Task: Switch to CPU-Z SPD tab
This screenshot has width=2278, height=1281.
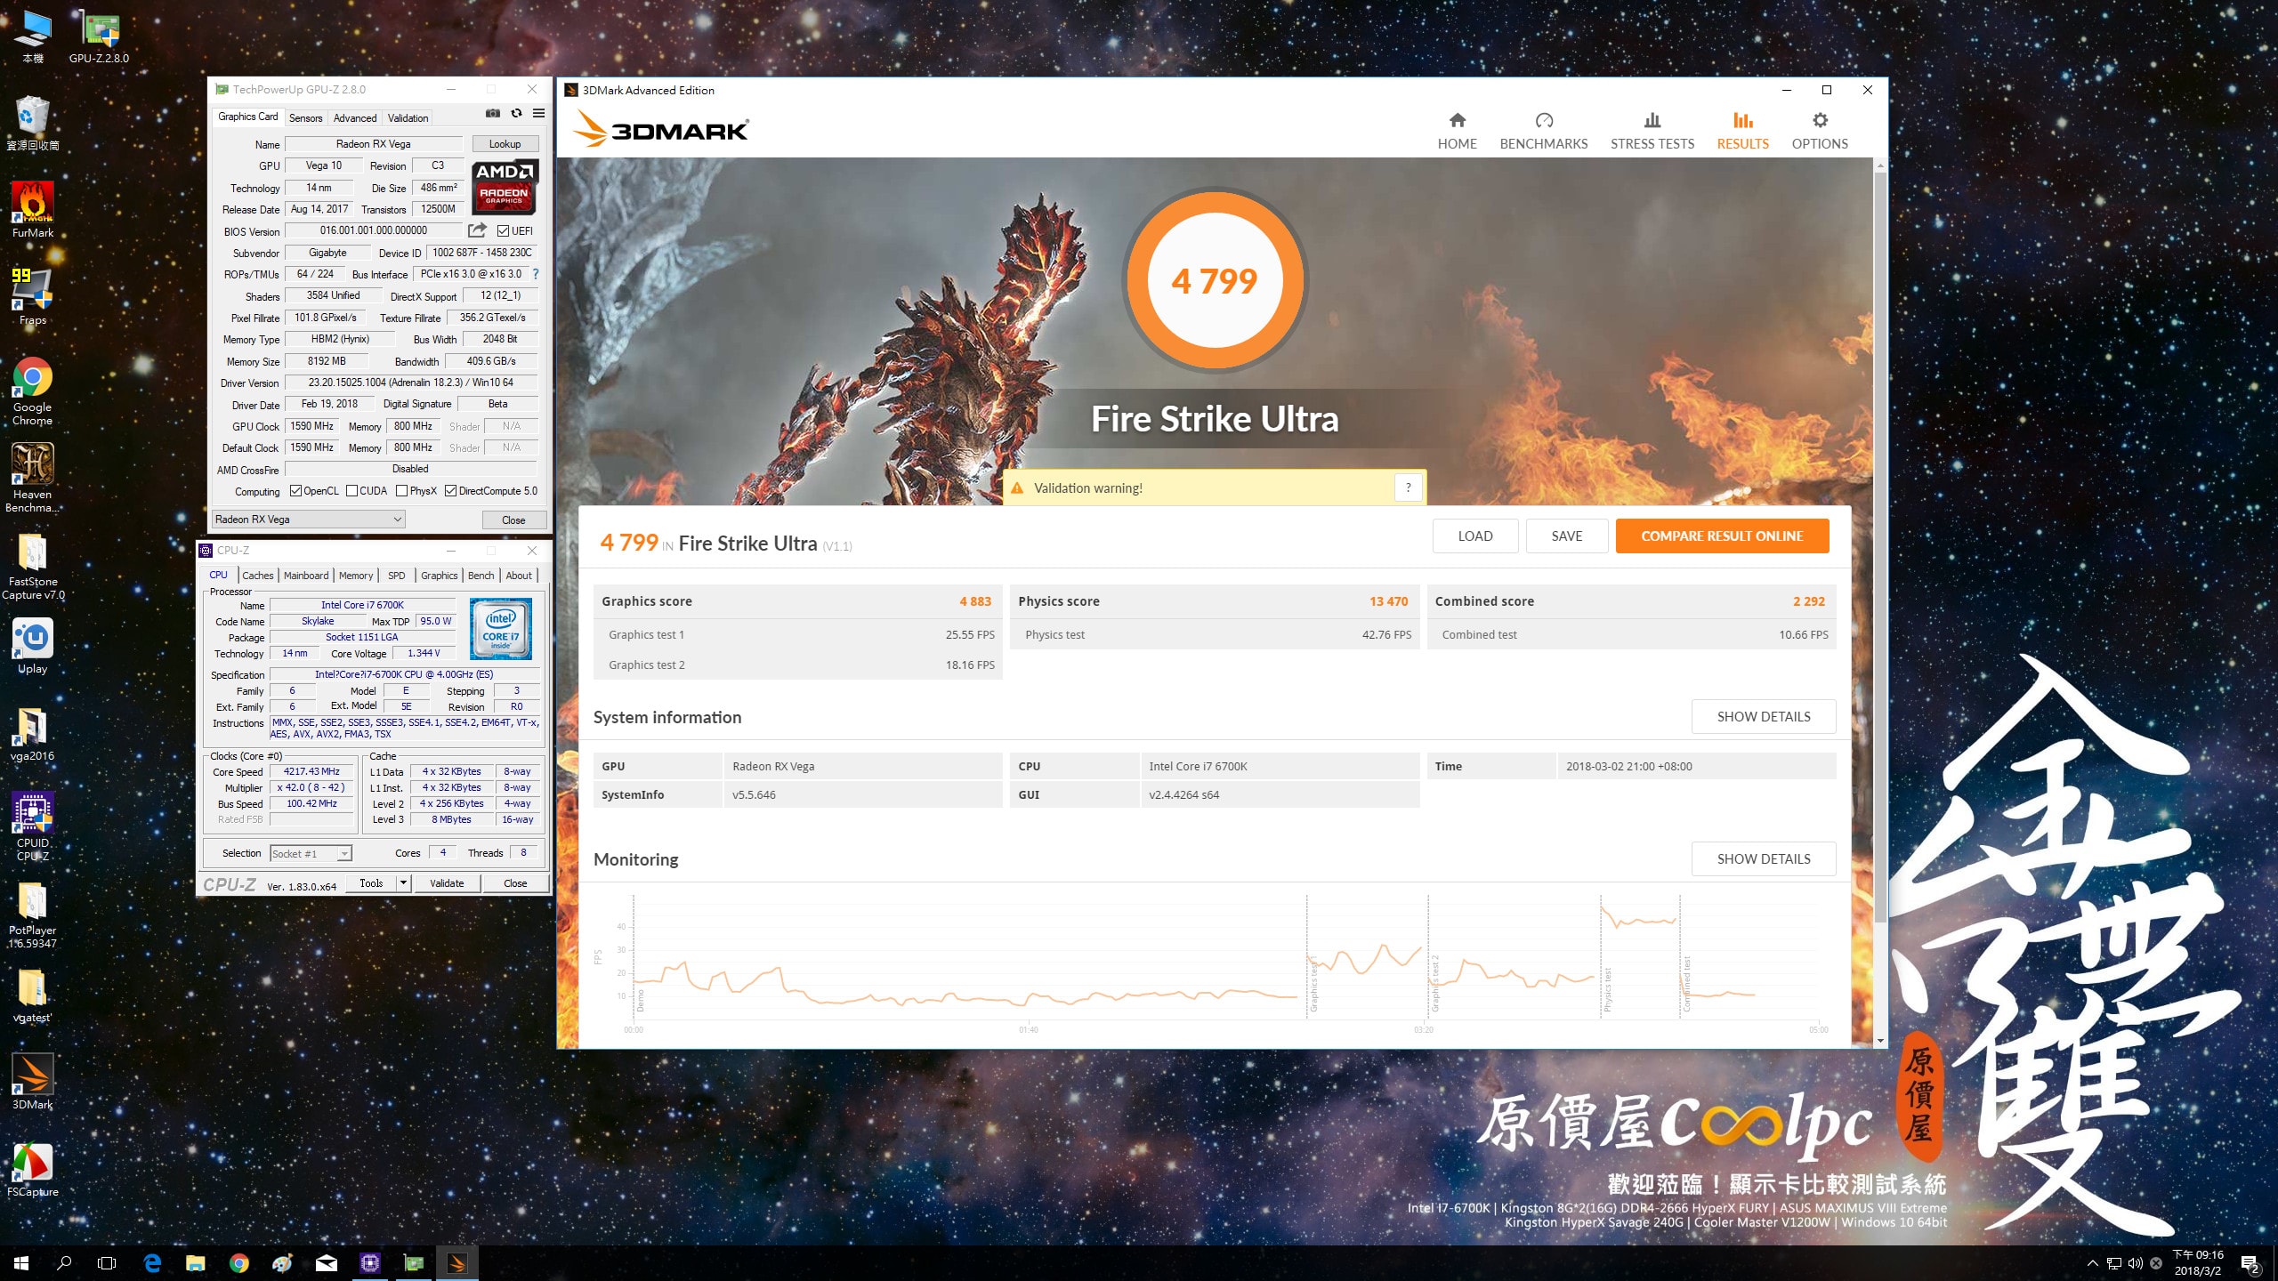Action: (397, 576)
